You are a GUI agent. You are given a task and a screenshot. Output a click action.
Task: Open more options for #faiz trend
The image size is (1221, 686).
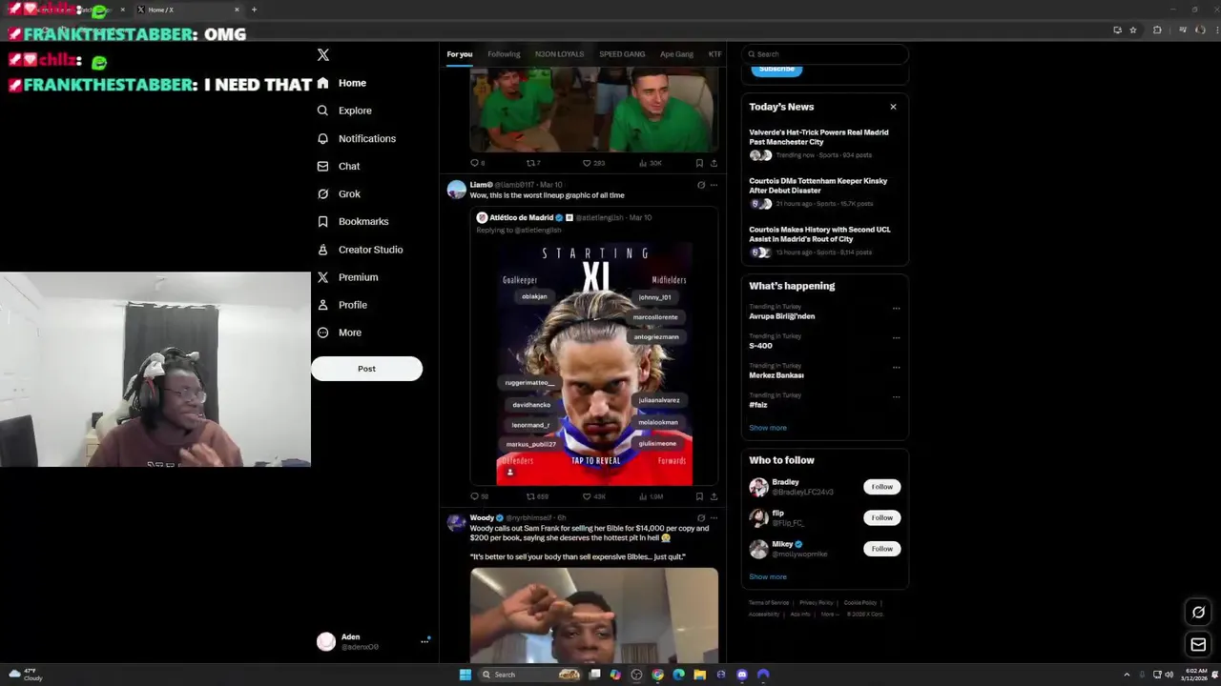(x=896, y=397)
